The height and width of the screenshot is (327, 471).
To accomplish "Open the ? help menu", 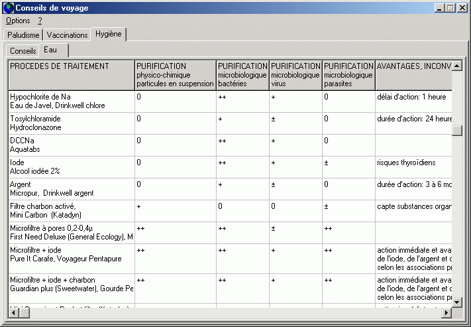I will tap(40, 21).
